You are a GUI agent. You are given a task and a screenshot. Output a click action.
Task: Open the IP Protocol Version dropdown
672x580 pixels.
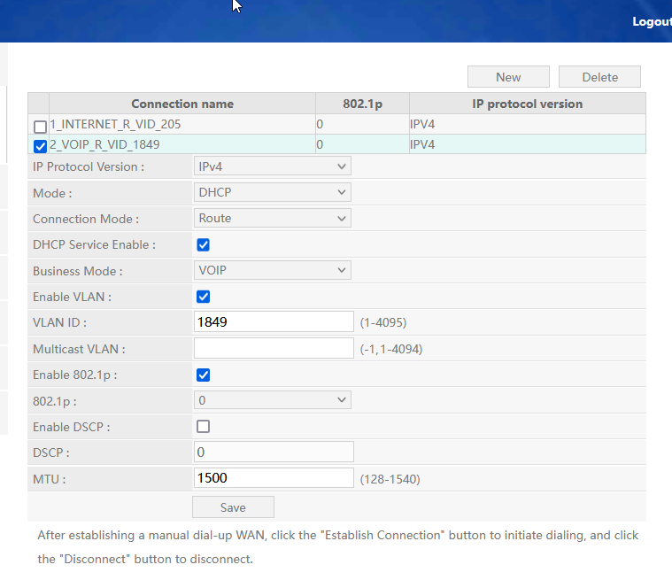tap(272, 166)
